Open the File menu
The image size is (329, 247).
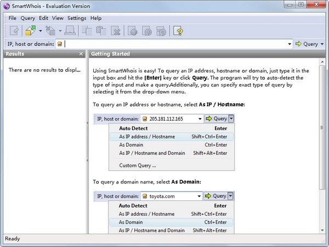(x=13, y=18)
